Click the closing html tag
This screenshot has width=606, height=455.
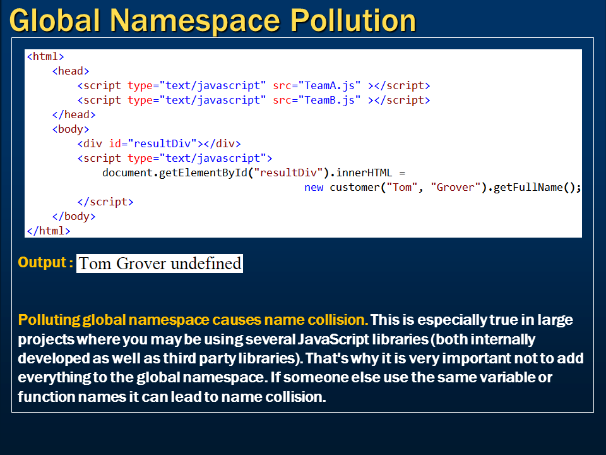[x=45, y=231]
